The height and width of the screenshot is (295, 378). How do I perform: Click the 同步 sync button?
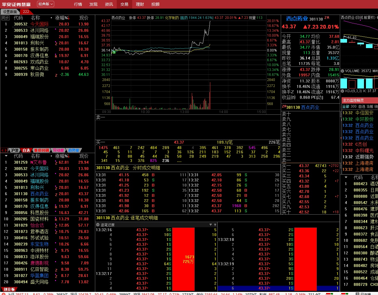(5, 18)
